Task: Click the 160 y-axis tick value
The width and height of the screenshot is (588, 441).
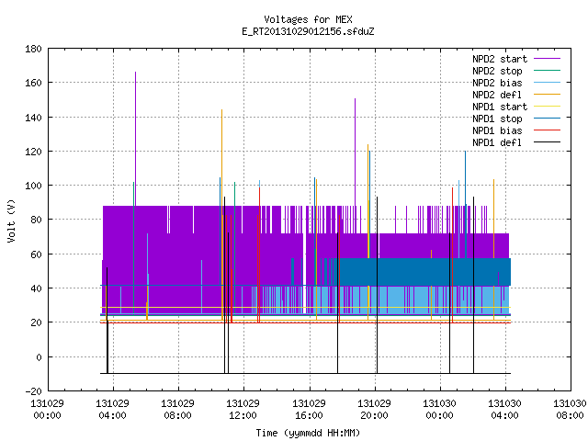Action: coord(33,83)
